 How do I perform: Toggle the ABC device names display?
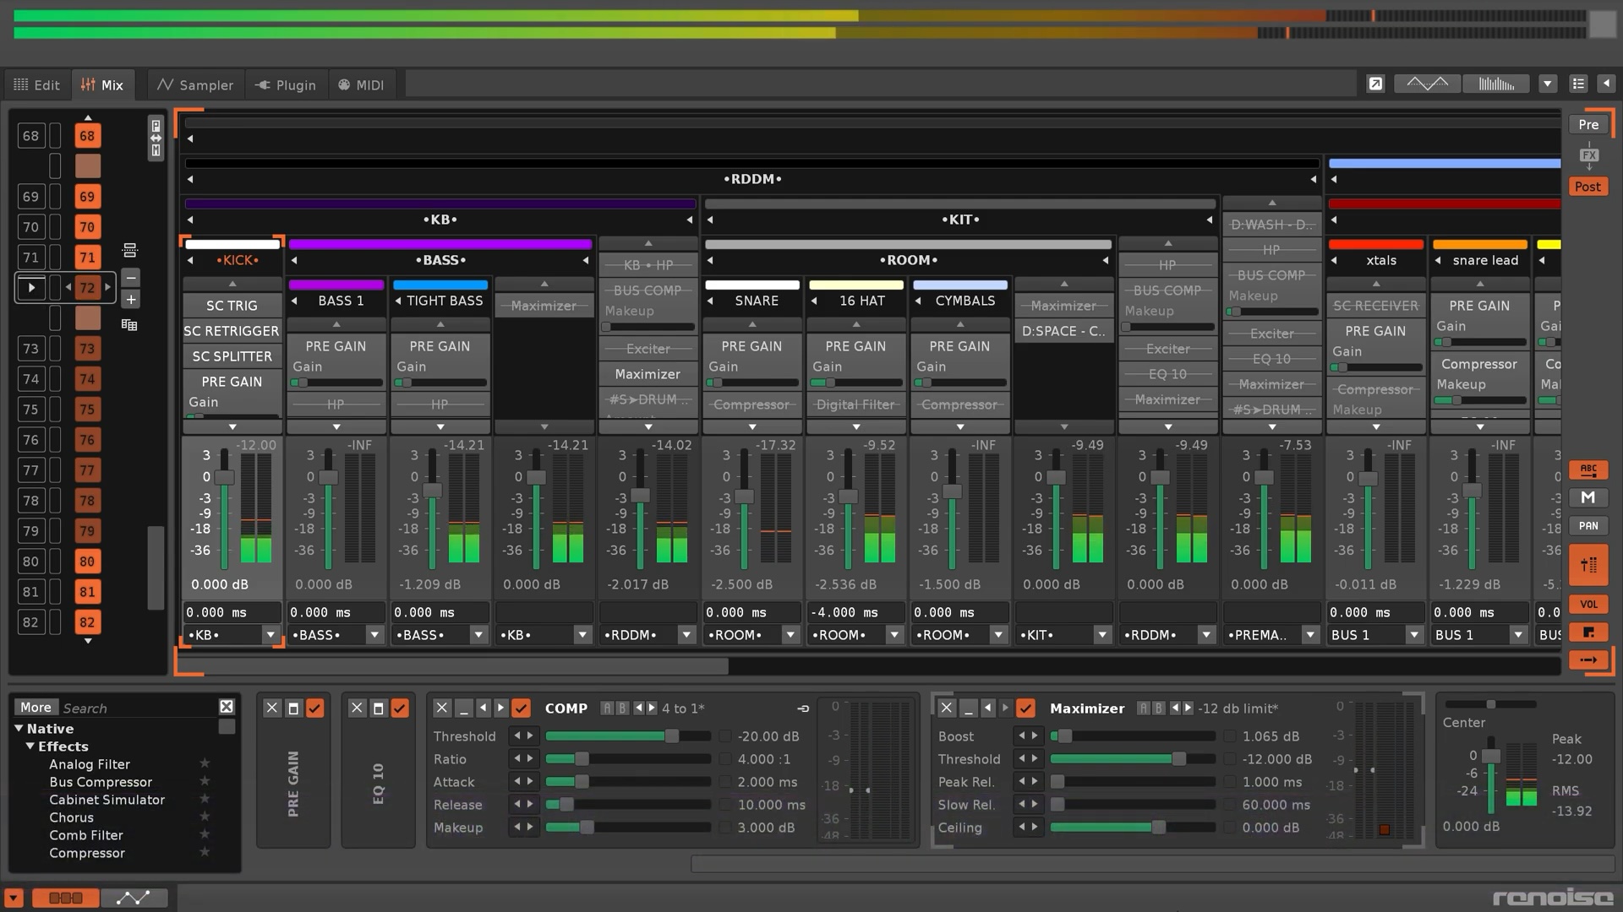pos(1588,470)
